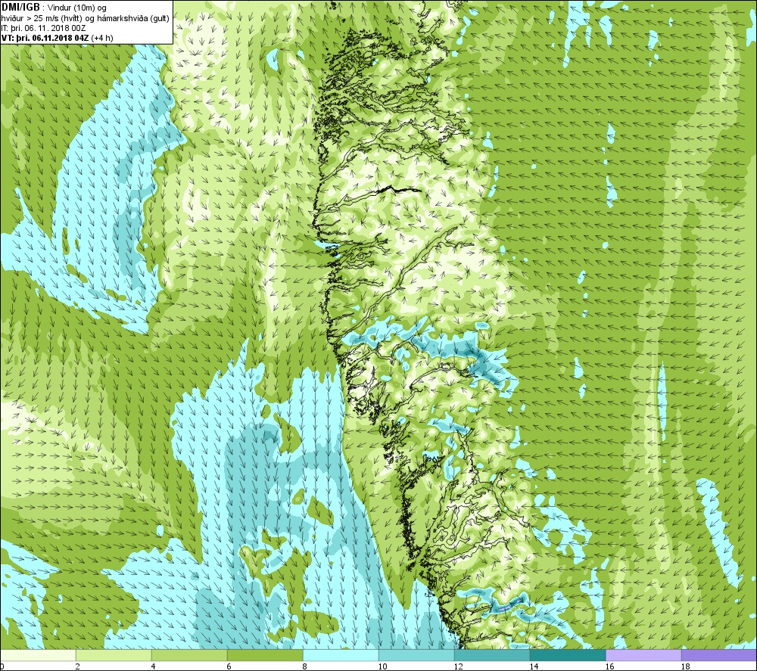Click the legend scale label "0"
The height and width of the screenshot is (671, 757).
[x=2, y=666]
